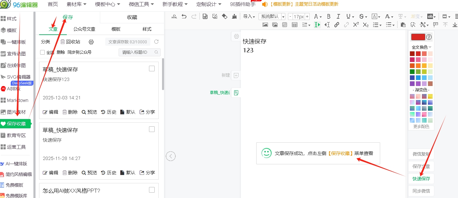Click the 回收站 recycle bin link
This screenshot has width=458, height=198.
click(70, 42)
